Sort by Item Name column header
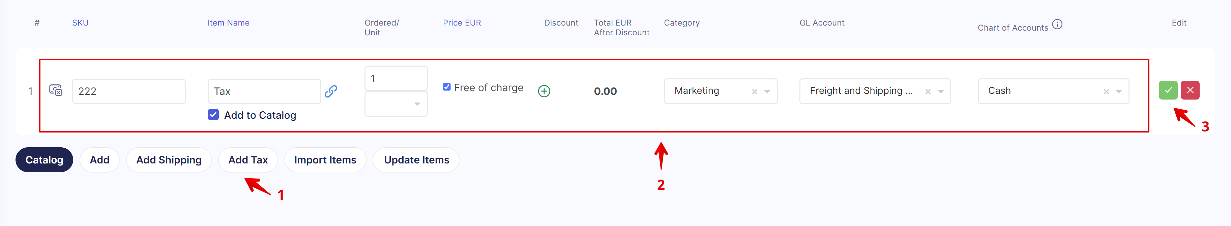This screenshot has height=226, width=1231. (x=228, y=23)
